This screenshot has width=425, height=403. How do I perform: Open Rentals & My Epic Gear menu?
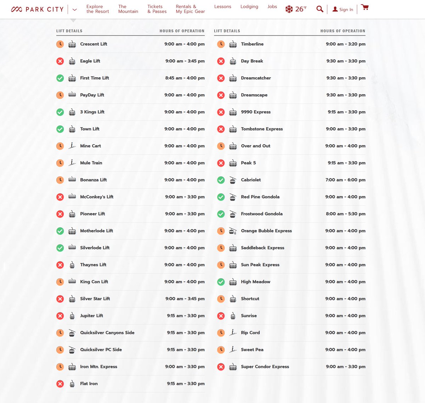tap(190, 9)
